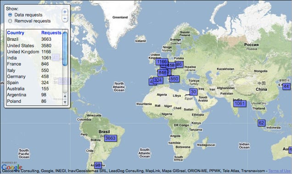Click the country list scrollbar thumb
Viewport: 292px width, 174px height.
pyautogui.click(x=65, y=49)
